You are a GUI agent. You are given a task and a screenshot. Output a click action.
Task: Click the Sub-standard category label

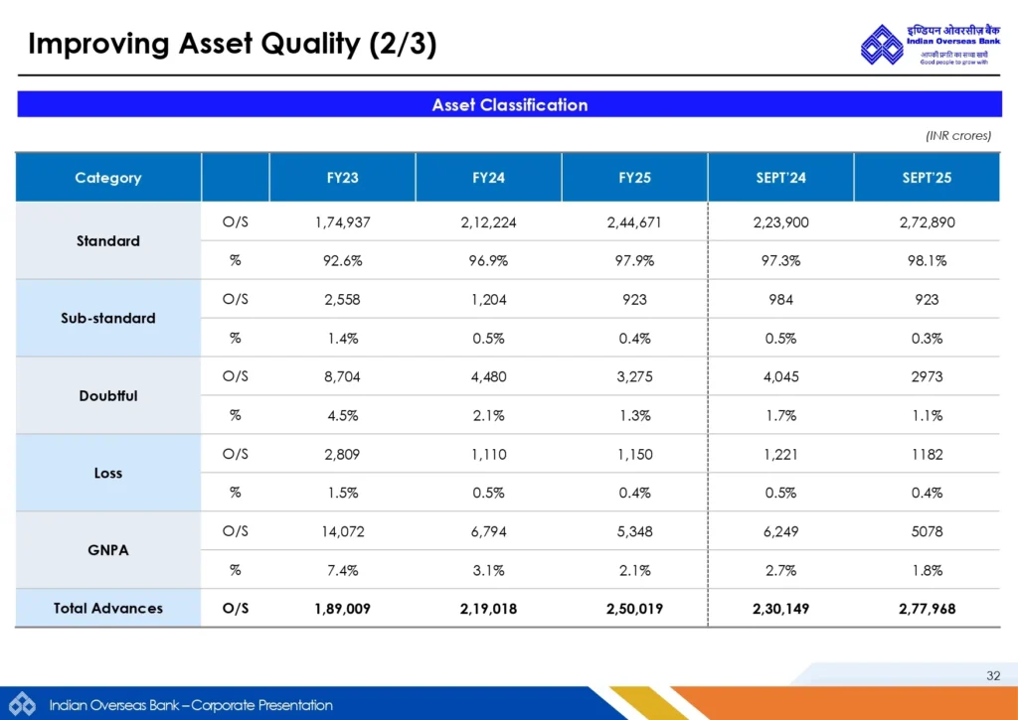108,319
